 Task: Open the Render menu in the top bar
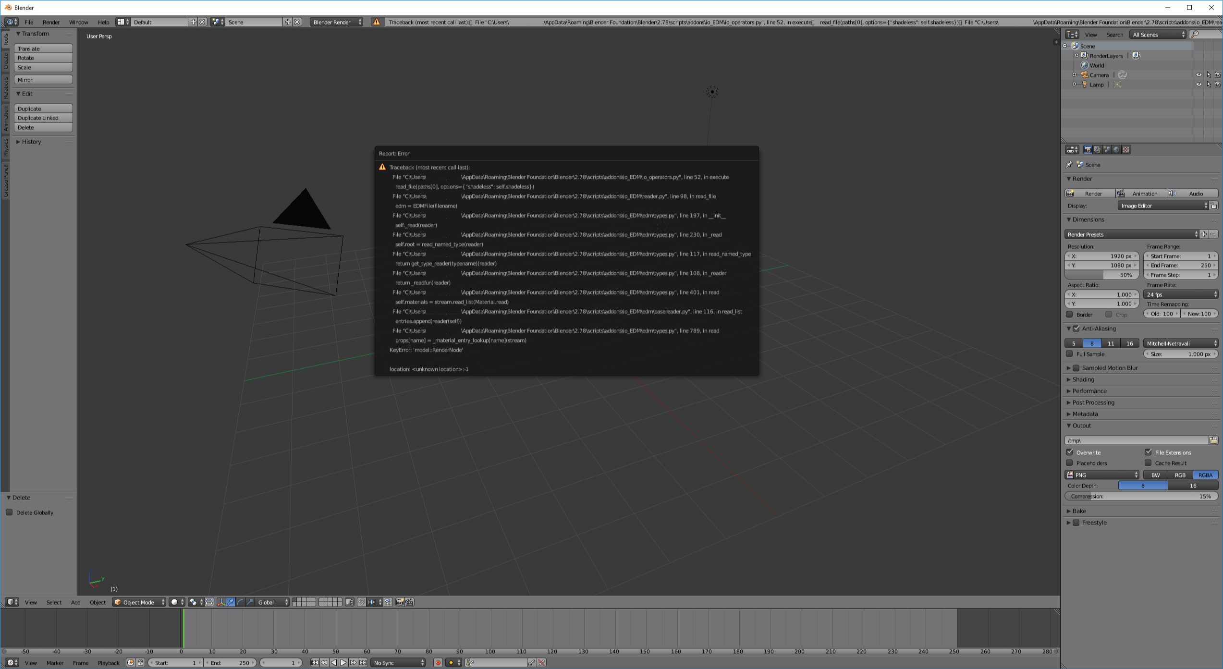click(x=51, y=22)
